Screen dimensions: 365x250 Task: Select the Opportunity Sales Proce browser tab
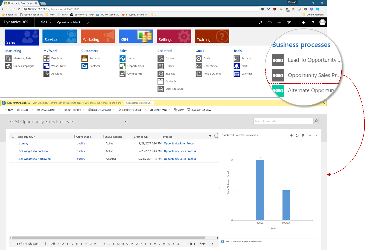click(x=19, y=3)
